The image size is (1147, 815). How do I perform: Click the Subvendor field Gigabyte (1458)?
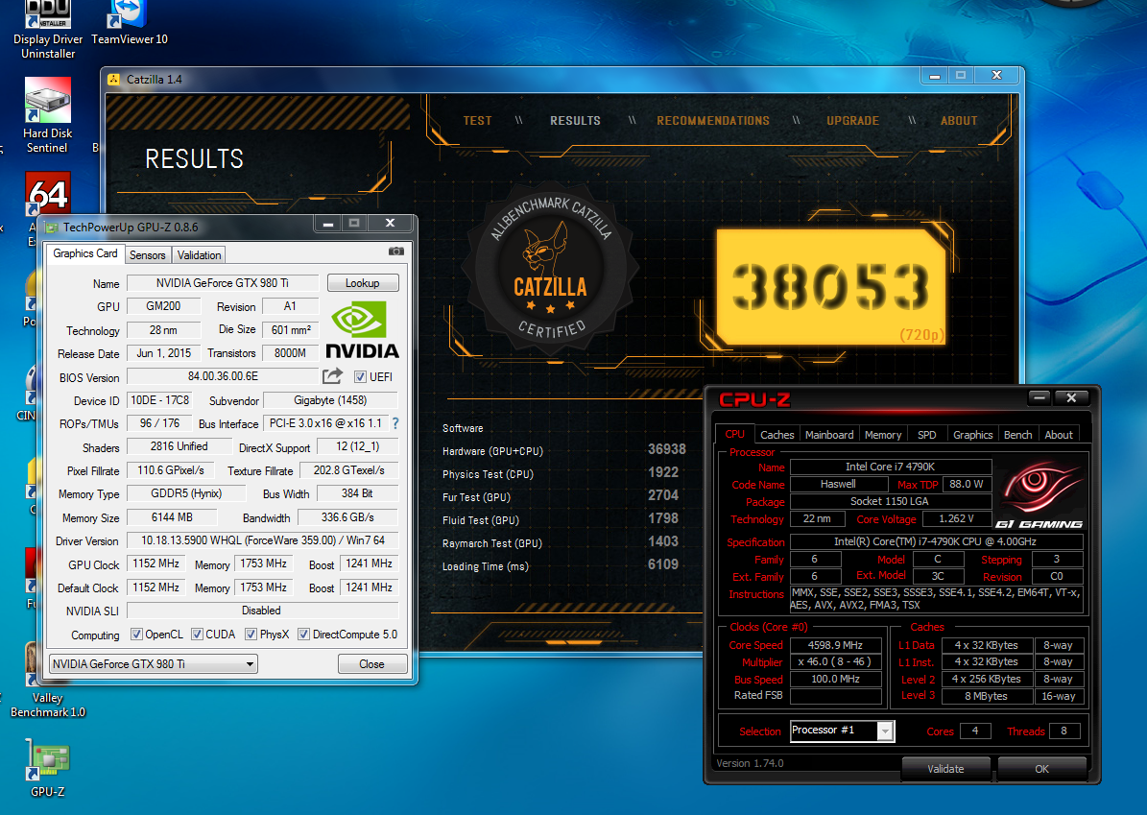pyautogui.click(x=330, y=400)
